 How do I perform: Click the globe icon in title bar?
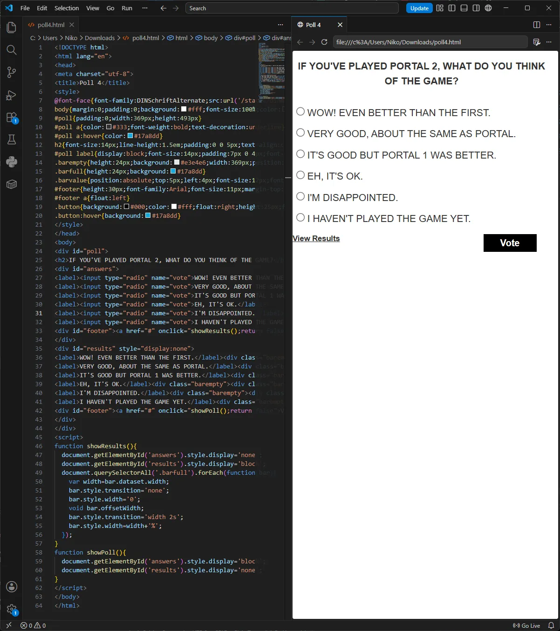488,8
